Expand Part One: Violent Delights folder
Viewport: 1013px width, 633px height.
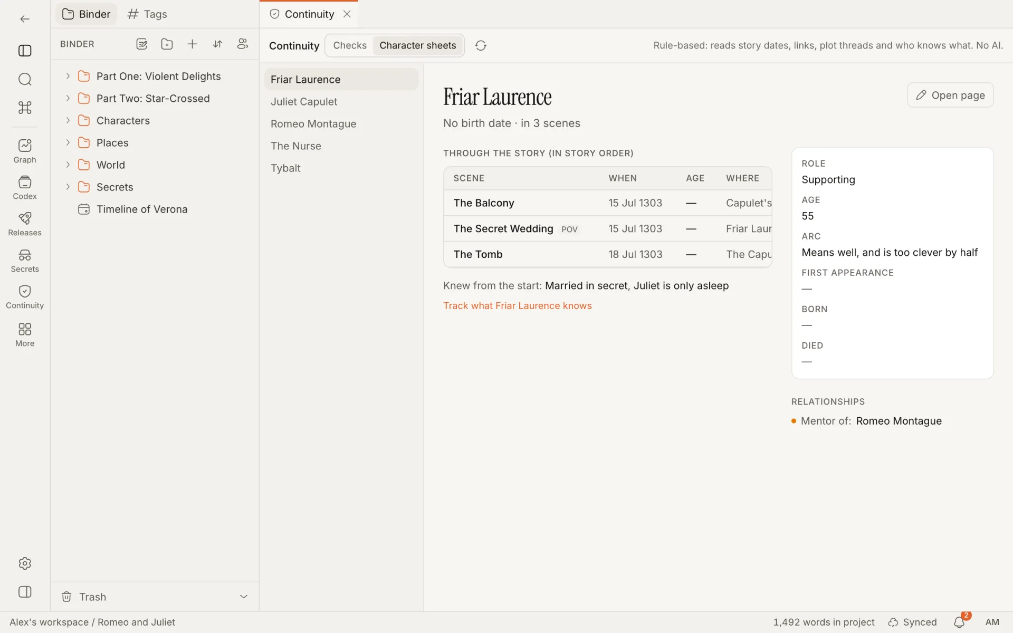coord(68,76)
